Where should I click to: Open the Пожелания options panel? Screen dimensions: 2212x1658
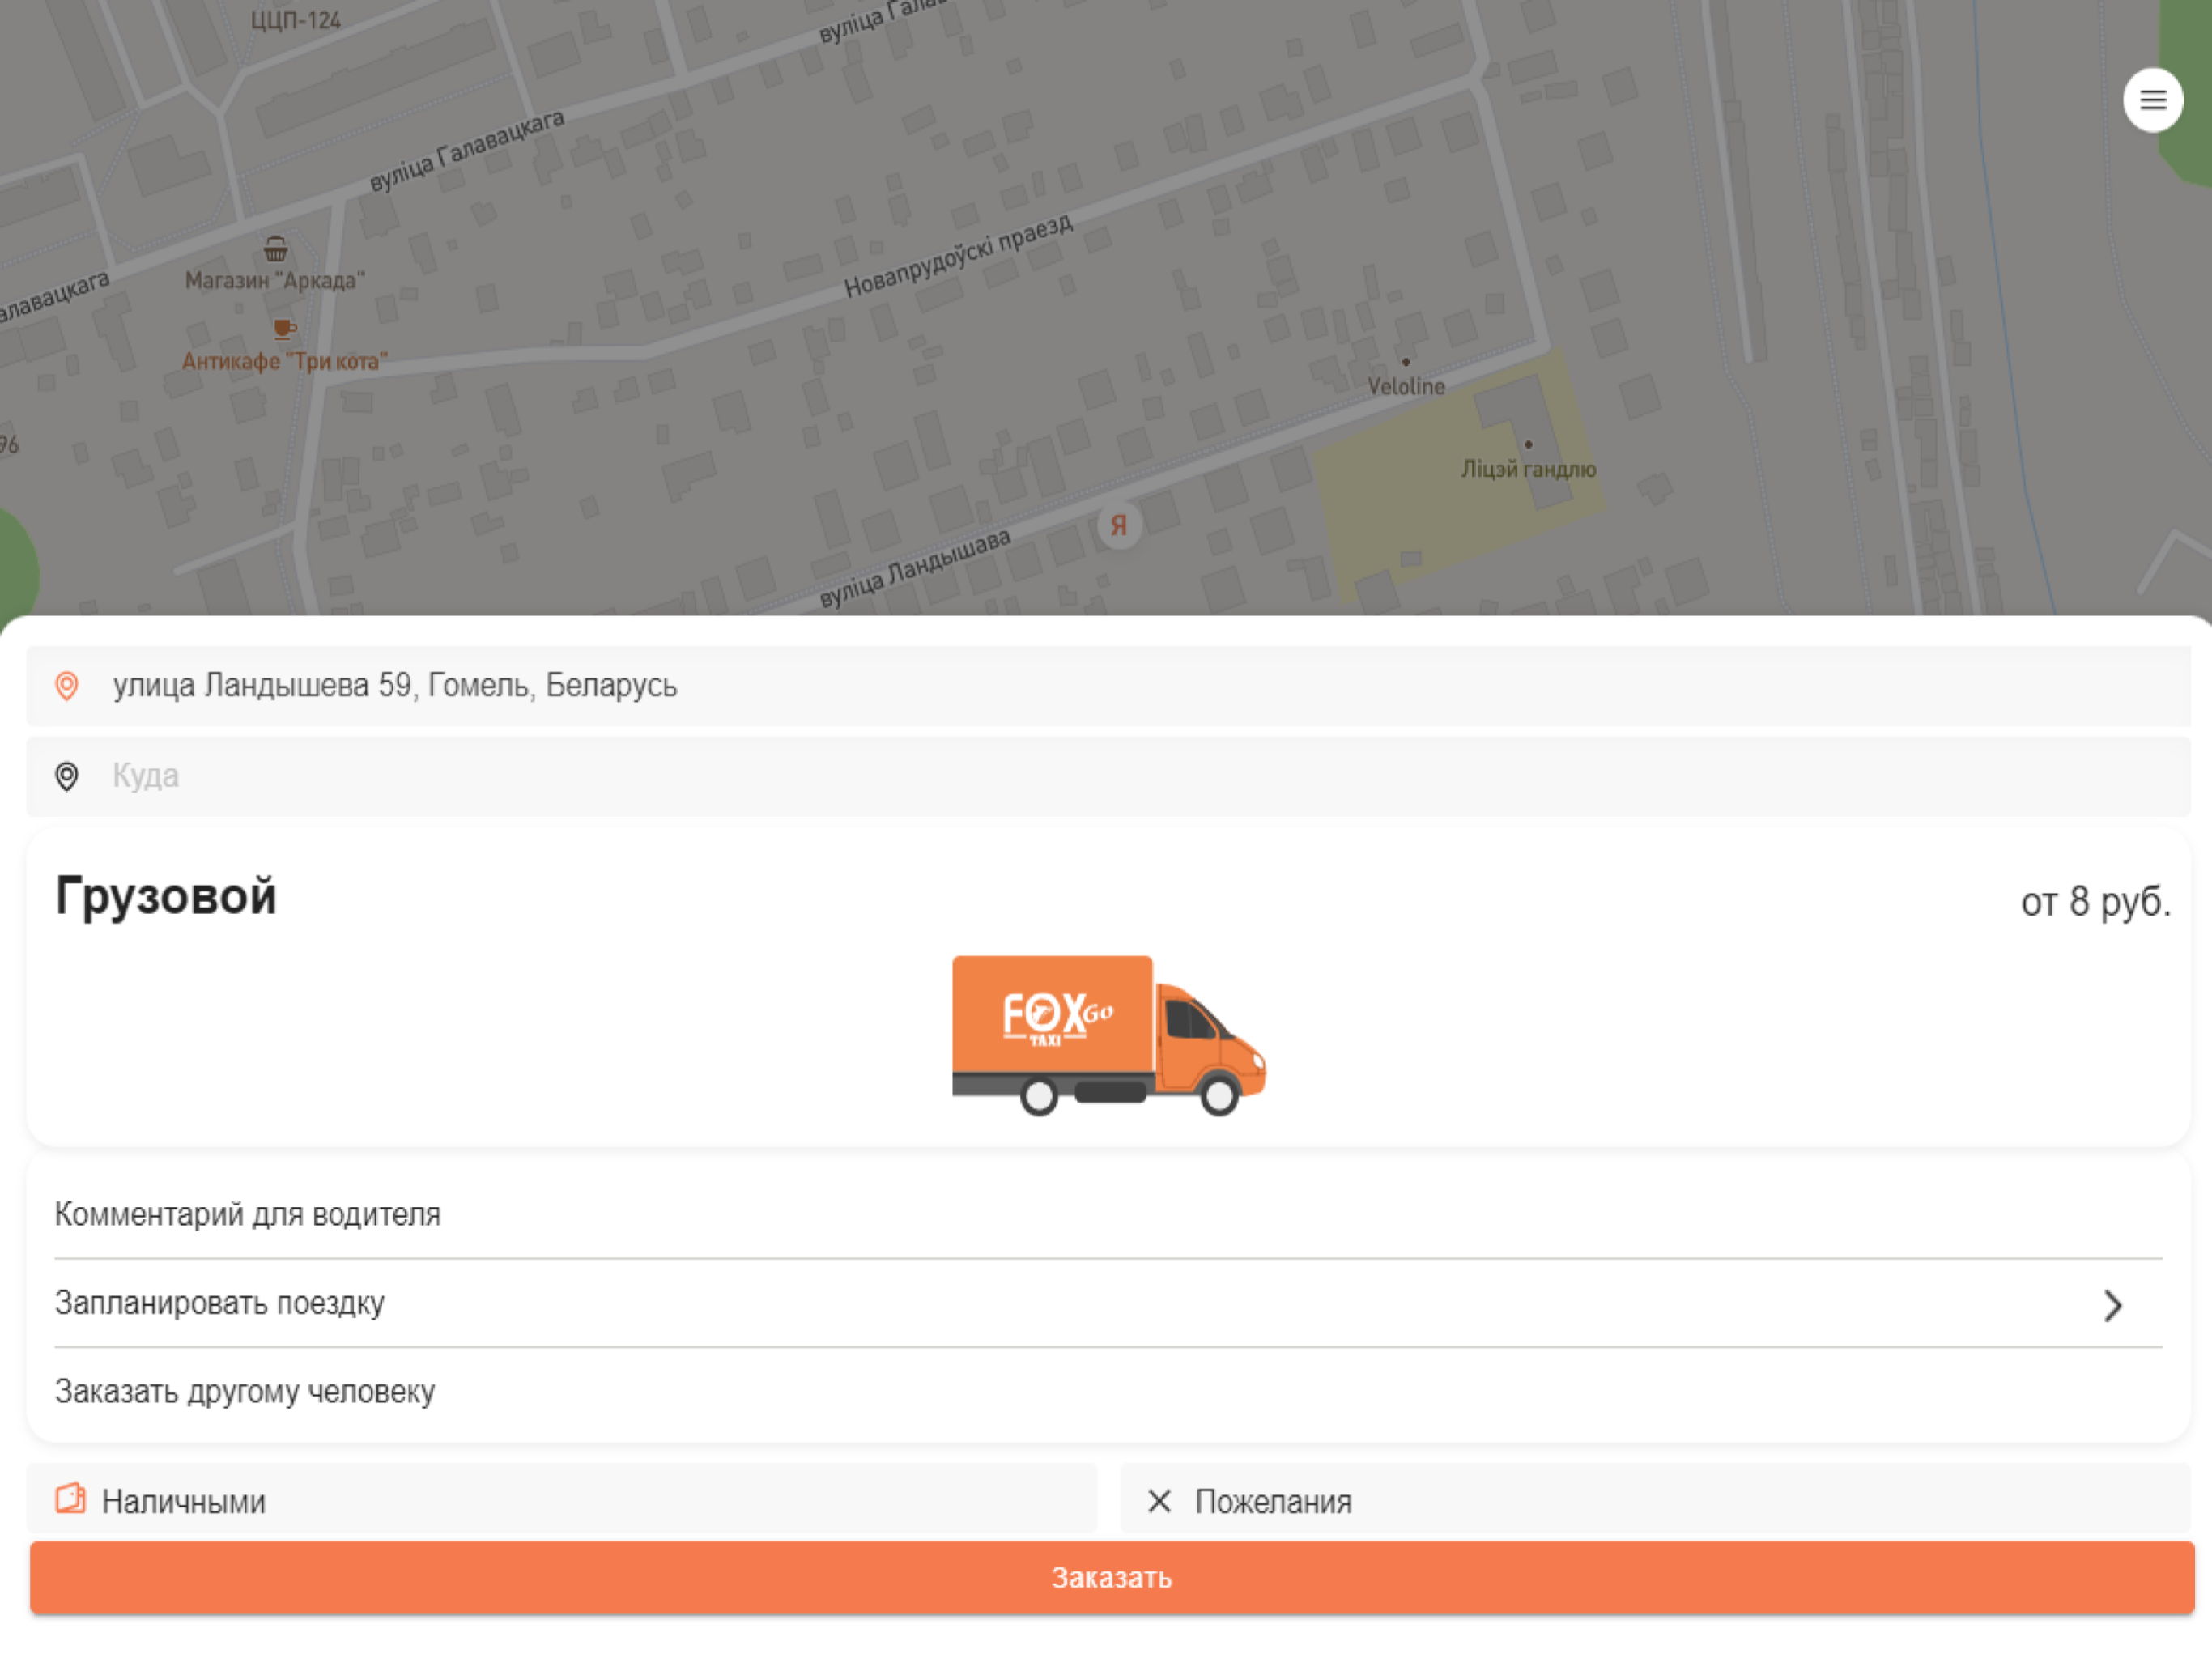point(1655,1500)
